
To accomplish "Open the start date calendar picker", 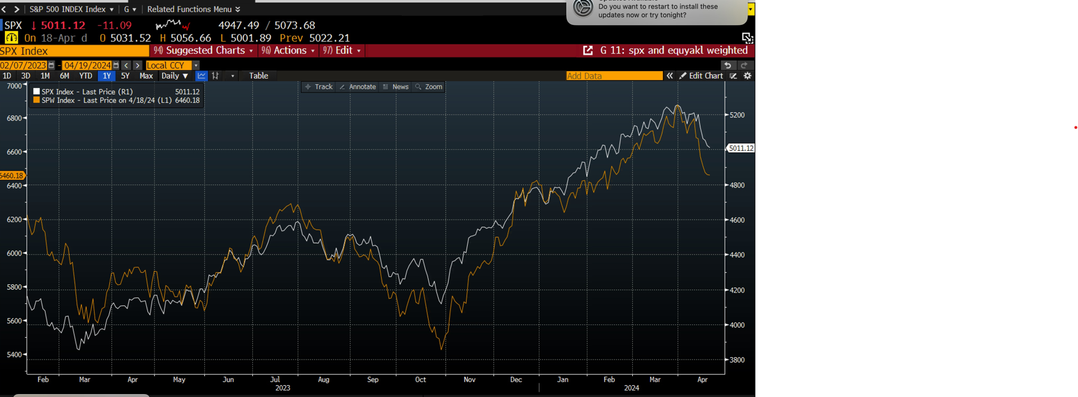I will [52, 65].
